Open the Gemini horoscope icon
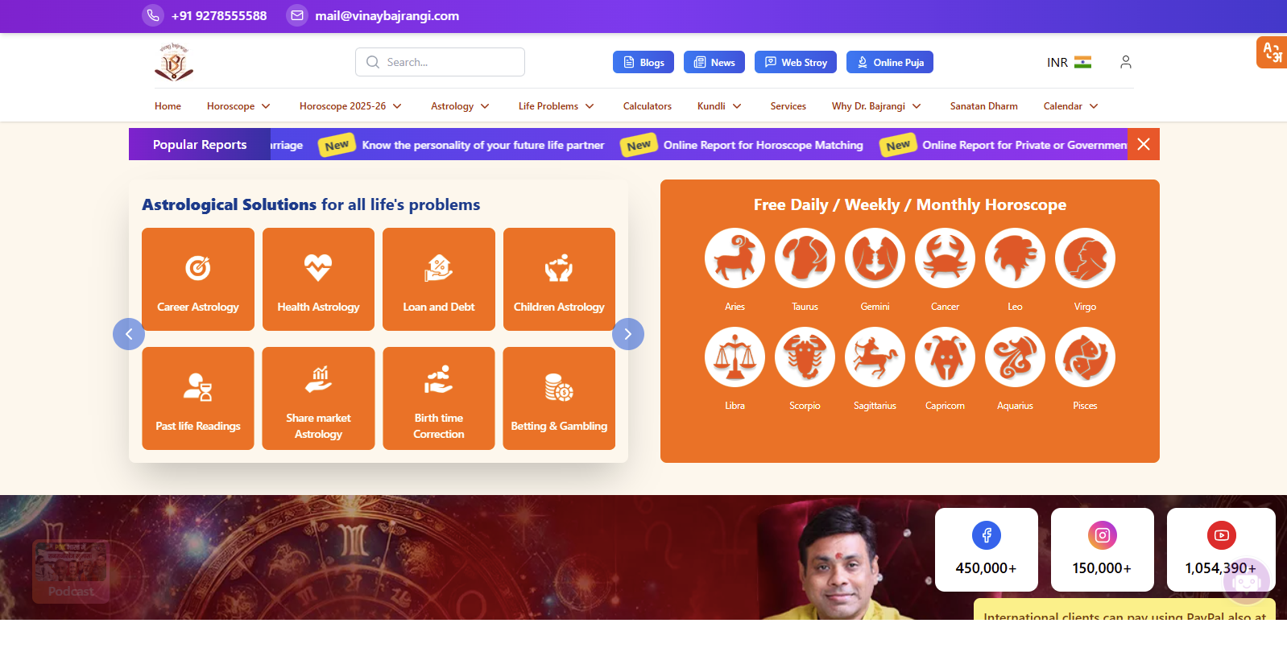Viewport: 1287px width, 652px height. coord(875,258)
